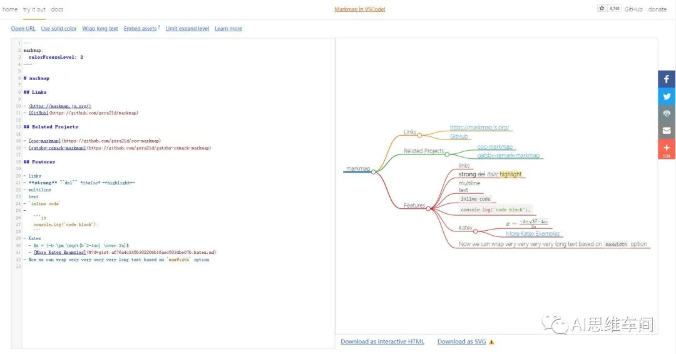
Task: Click the '## Related Projects' line in editor
Action: [51, 127]
